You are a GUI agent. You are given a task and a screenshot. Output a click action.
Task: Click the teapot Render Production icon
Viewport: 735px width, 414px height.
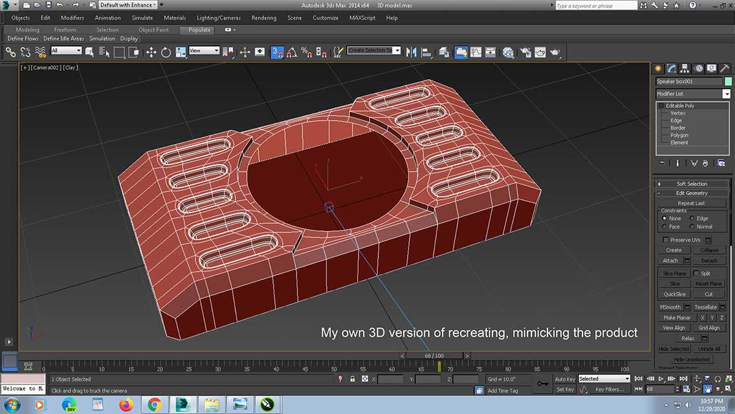point(555,52)
